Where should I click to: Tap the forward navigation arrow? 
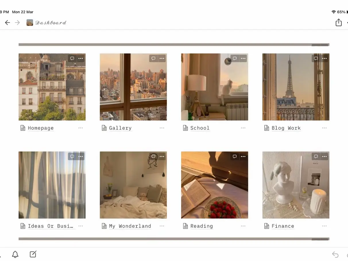(18, 23)
